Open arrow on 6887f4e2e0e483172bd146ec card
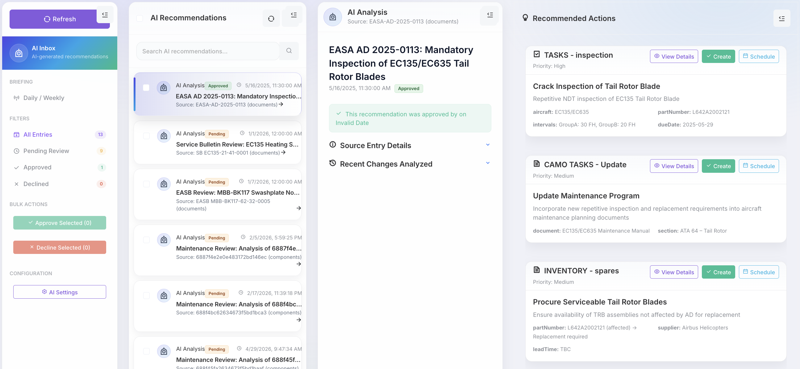Viewport: 800px width, 369px height. coord(298,264)
